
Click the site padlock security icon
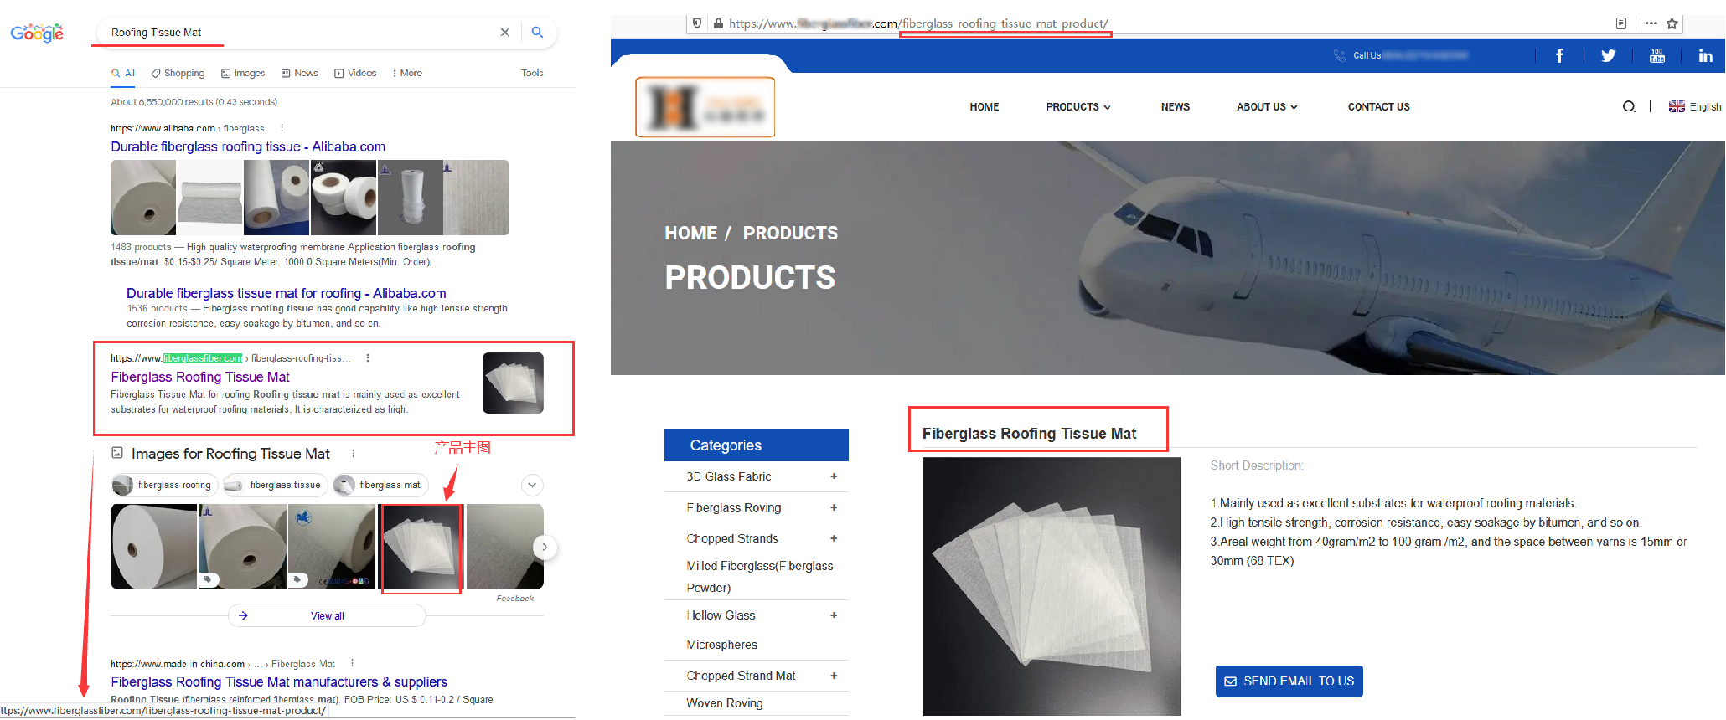pyautogui.click(x=718, y=23)
